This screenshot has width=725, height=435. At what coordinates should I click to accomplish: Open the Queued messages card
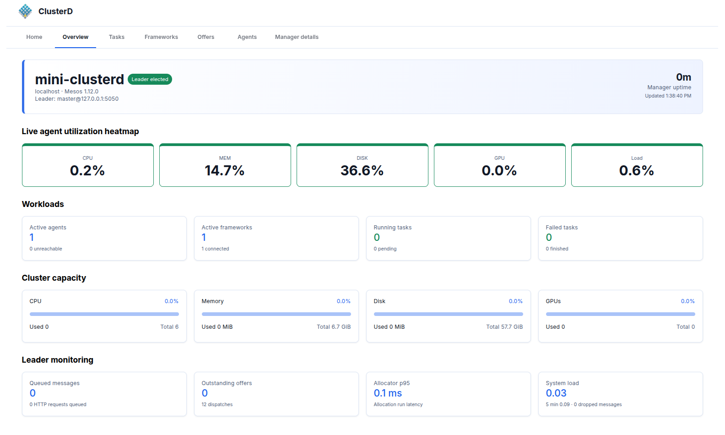tap(104, 394)
